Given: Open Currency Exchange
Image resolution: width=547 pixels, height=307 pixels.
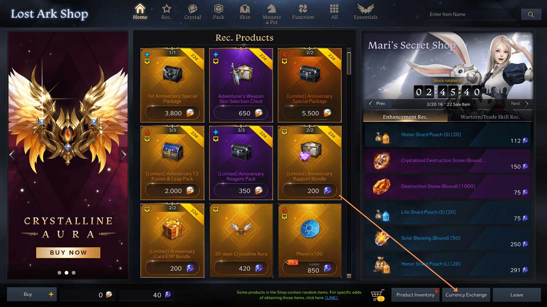Looking at the screenshot, I should 466,295.
